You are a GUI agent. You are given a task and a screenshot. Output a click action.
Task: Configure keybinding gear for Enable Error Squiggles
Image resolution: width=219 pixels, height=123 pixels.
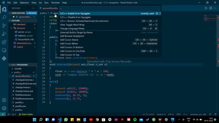pos(157,13)
